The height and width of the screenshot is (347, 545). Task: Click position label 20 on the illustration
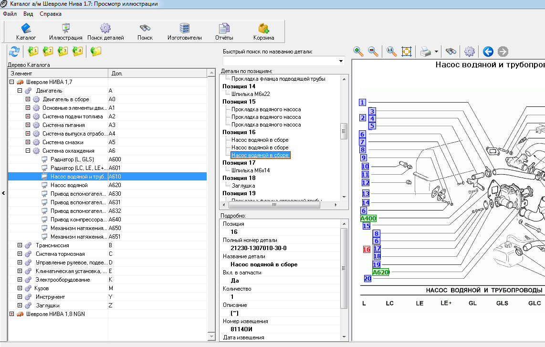pos(368,278)
